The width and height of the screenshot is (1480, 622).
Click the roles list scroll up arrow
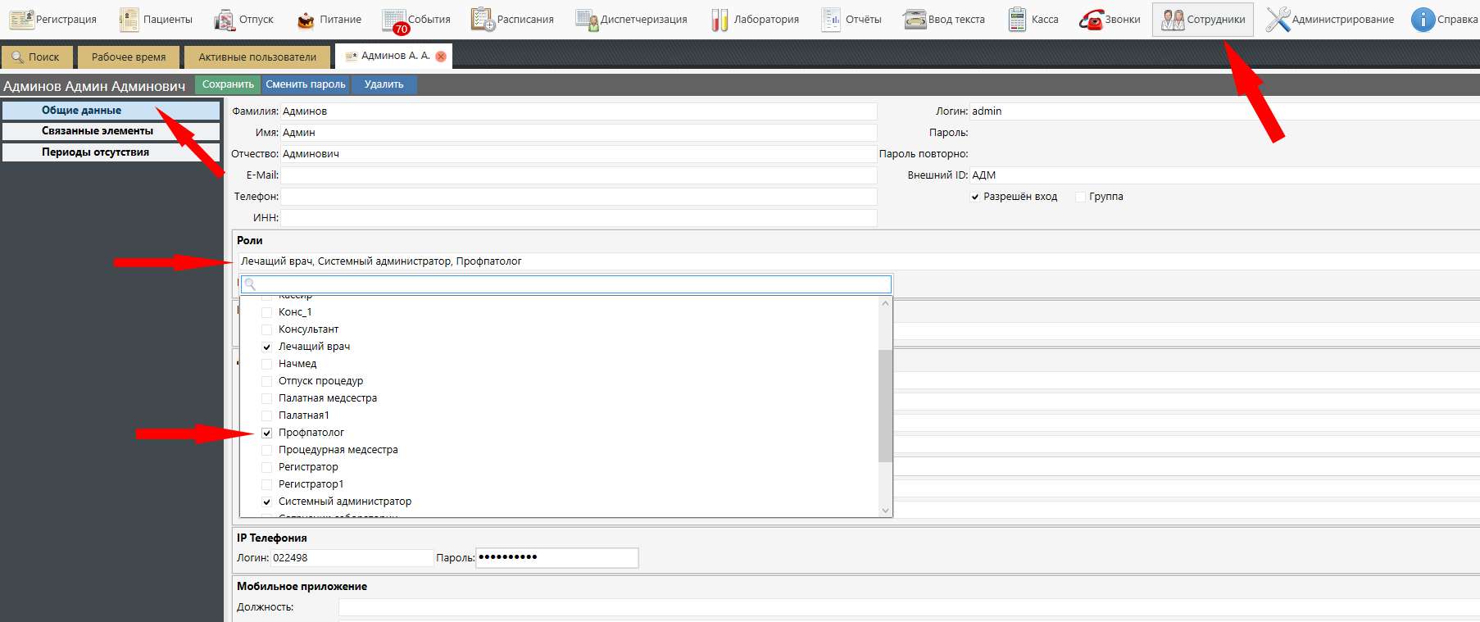click(x=885, y=304)
